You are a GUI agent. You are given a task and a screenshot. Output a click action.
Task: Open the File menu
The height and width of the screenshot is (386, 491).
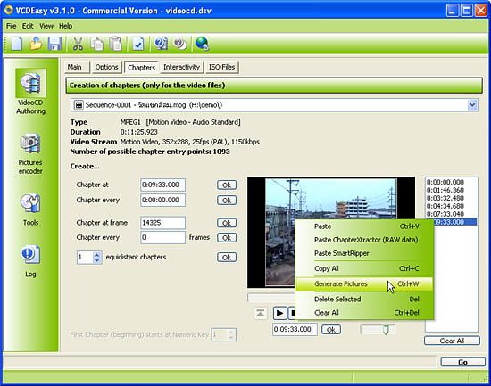point(12,26)
